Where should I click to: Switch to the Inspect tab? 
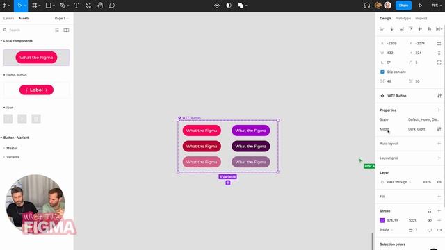(x=421, y=19)
